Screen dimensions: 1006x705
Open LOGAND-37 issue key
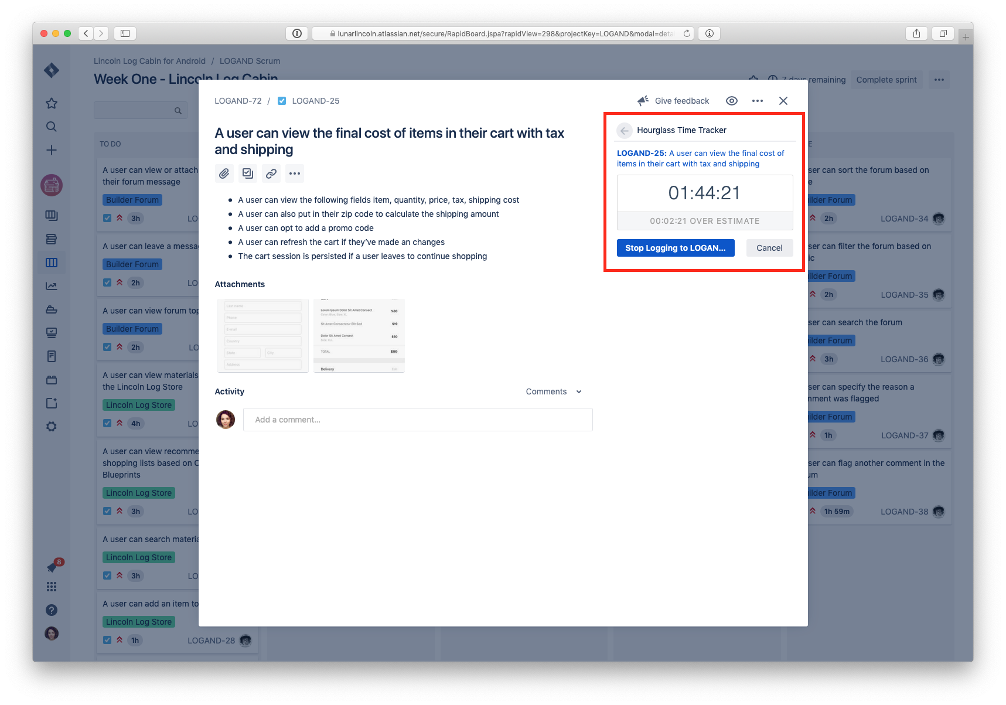[905, 435]
